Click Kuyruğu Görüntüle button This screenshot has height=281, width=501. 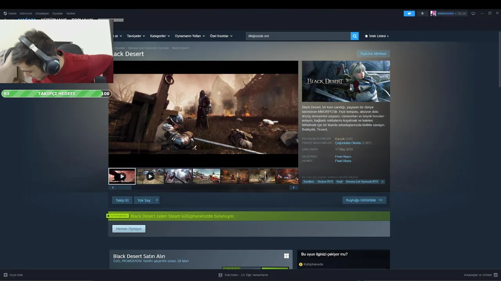pyautogui.click(x=364, y=200)
